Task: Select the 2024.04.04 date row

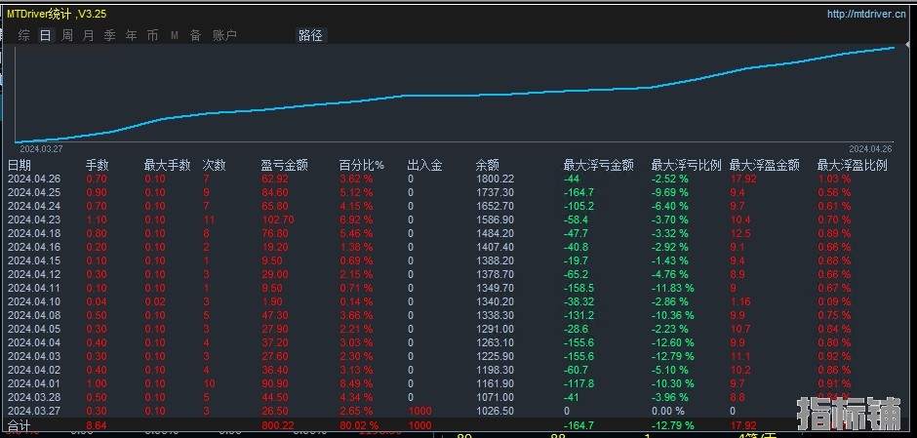Action: pos(34,342)
